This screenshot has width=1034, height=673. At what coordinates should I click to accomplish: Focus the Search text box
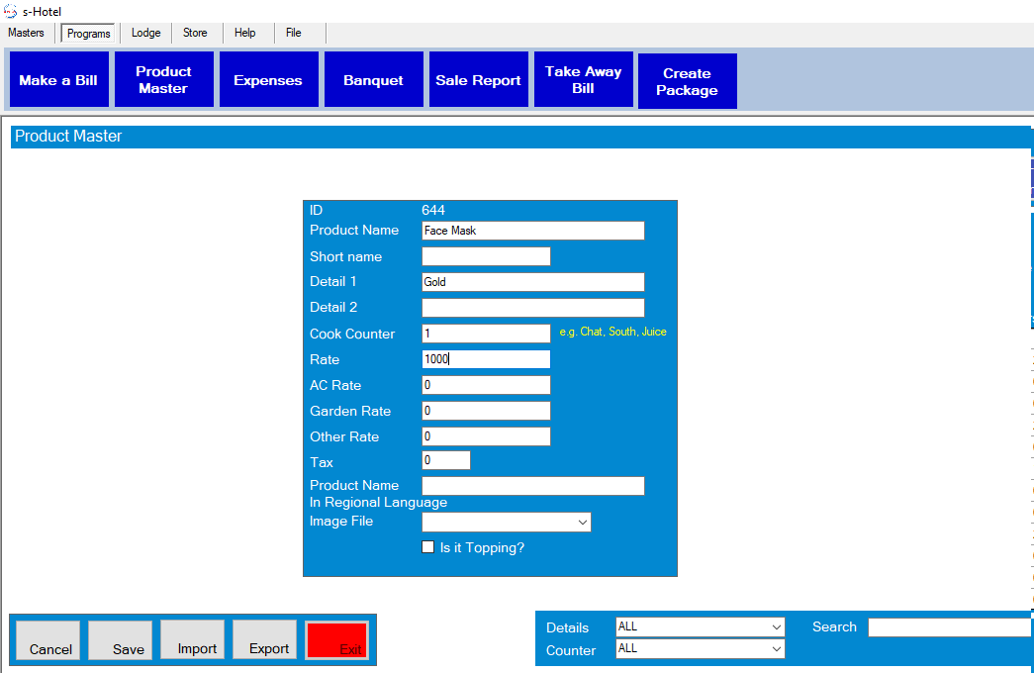(950, 626)
